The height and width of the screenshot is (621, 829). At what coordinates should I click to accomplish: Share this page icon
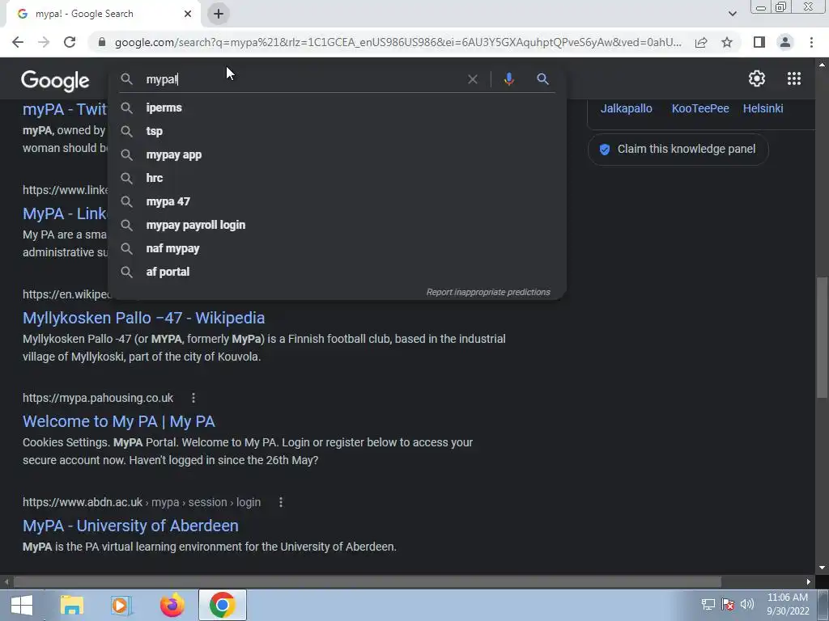701,42
